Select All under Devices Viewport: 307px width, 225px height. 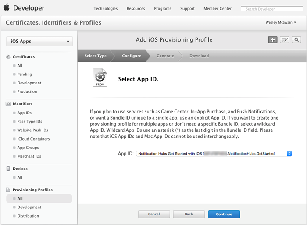pyautogui.click(x=20, y=177)
